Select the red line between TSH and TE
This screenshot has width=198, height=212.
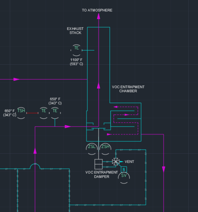[32, 113]
